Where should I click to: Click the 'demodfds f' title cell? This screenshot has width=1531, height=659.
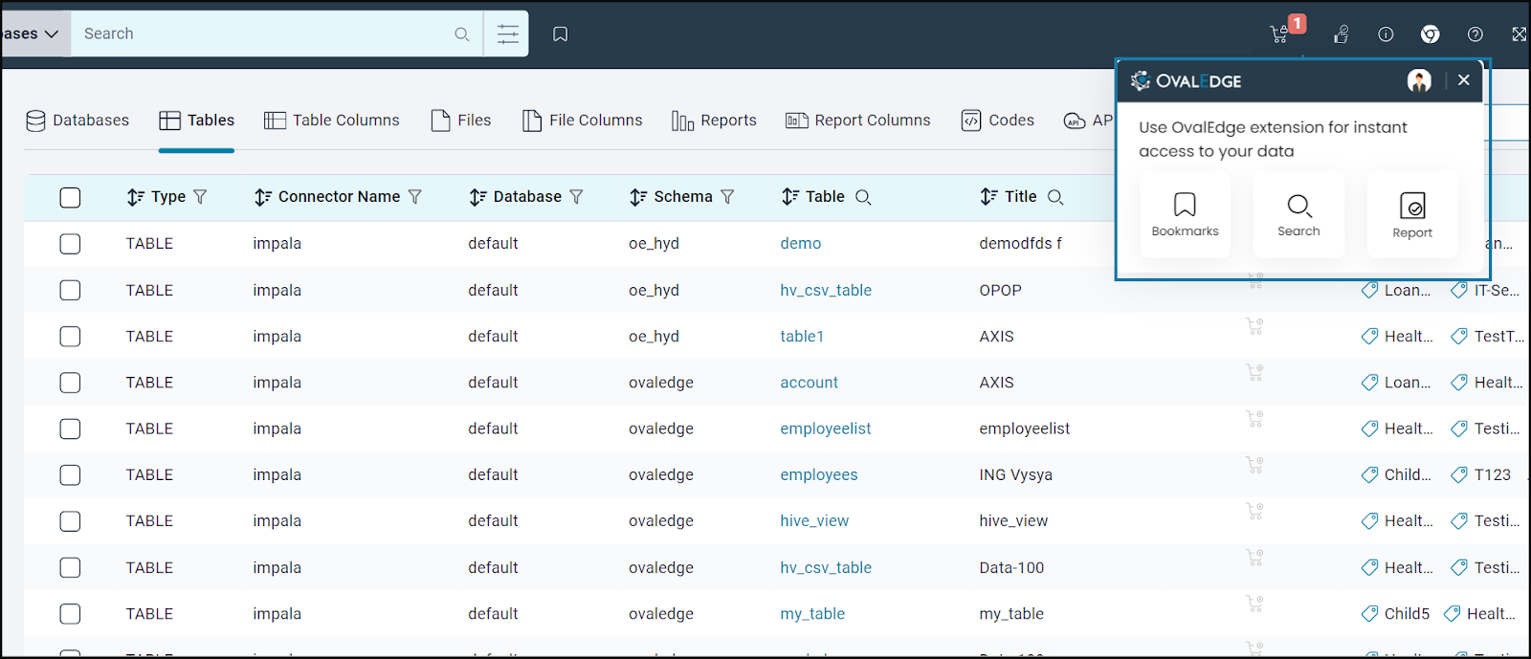1021,244
